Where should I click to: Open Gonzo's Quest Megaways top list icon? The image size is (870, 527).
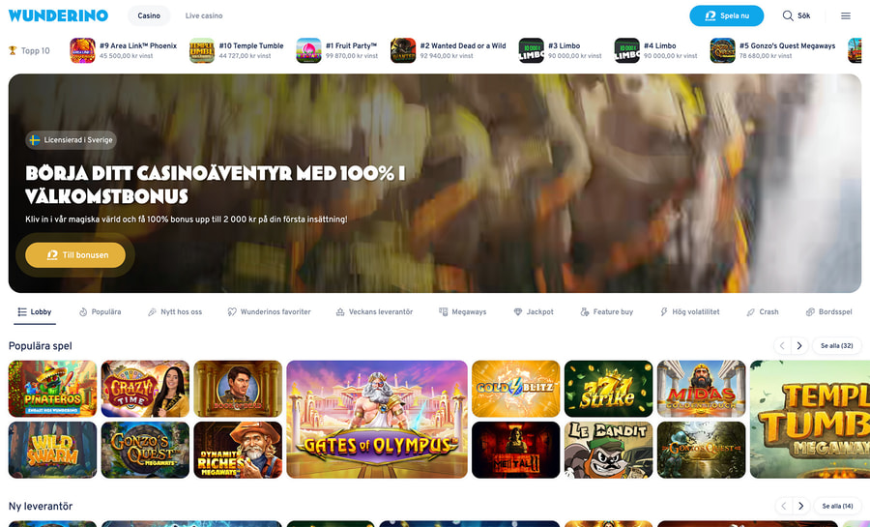722,50
